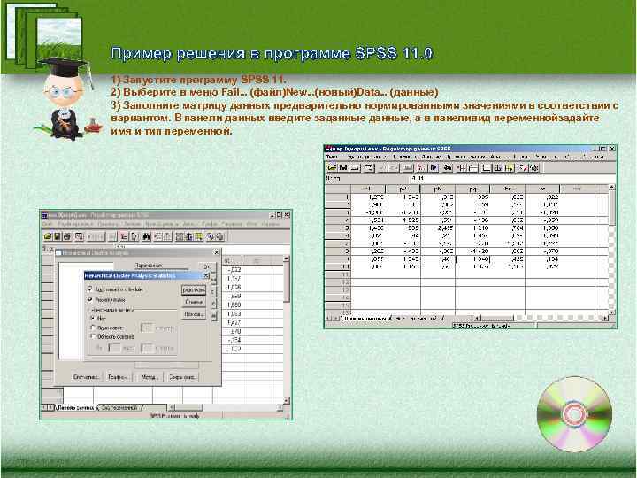Click Find binoculars icon in right SPSS window
The height and width of the screenshot is (478, 637).
(x=448, y=167)
